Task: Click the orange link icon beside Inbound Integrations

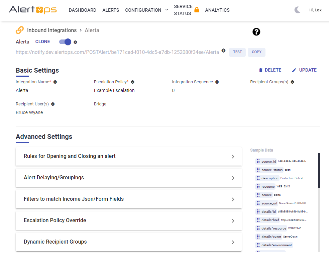Action: [20, 30]
